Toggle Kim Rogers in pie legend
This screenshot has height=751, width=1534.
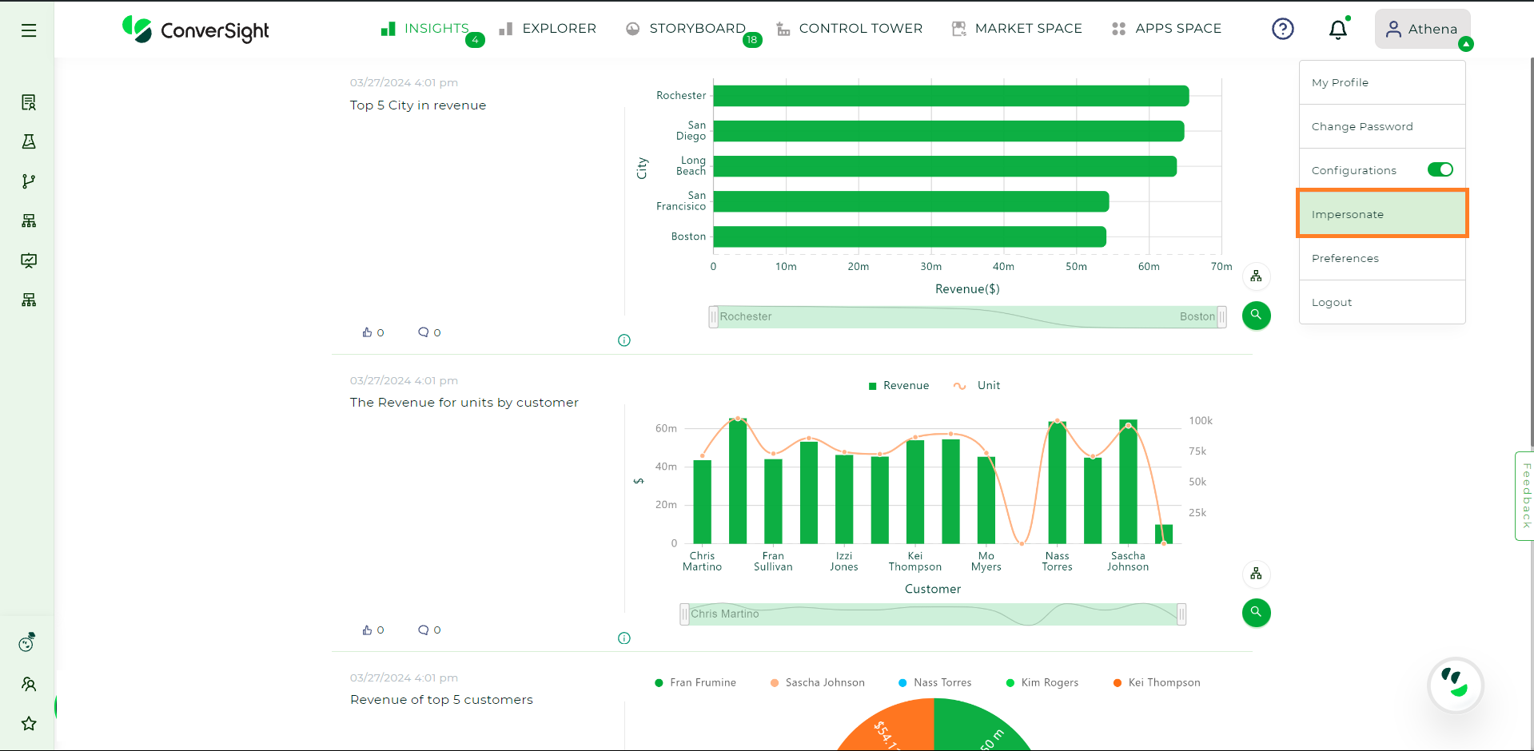click(x=1042, y=682)
